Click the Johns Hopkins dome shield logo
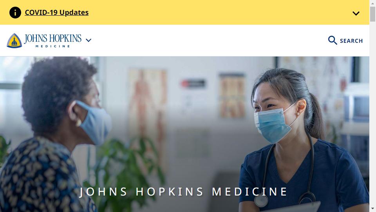The width and height of the screenshot is (376, 212). [14, 40]
